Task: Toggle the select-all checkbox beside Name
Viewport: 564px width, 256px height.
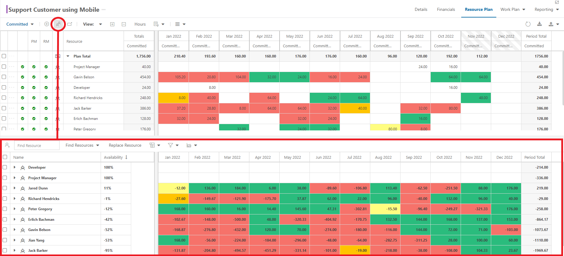Action: [5, 157]
